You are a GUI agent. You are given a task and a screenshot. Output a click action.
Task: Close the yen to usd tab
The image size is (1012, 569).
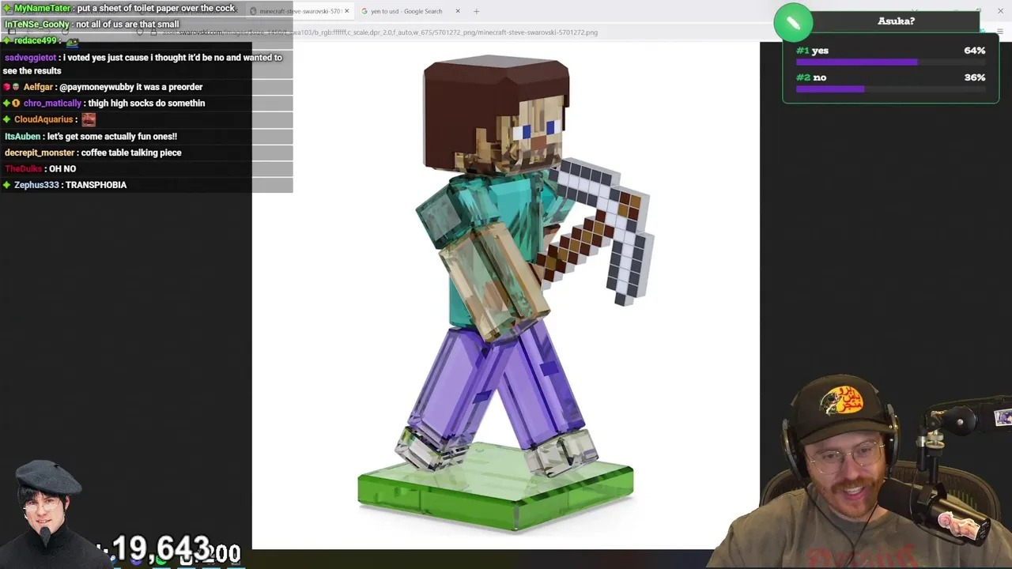pos(458,11)
